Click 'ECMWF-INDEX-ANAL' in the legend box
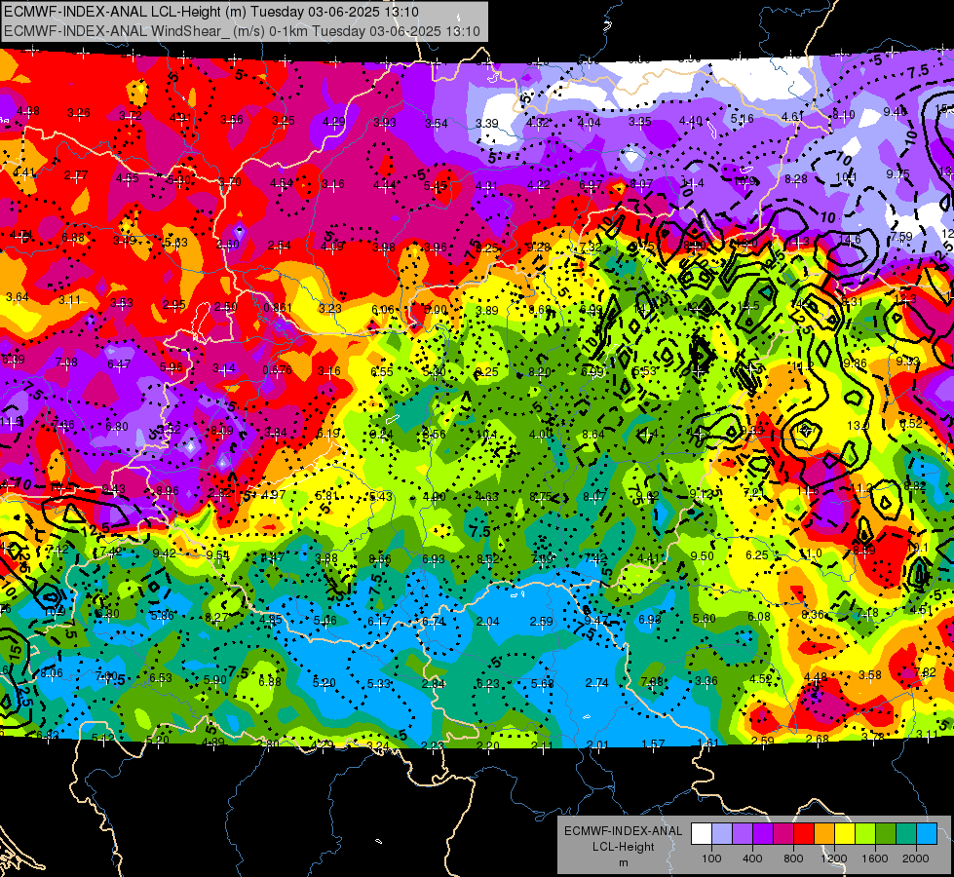The height and width of the screenshot is (877, 954). pos(623,831)
